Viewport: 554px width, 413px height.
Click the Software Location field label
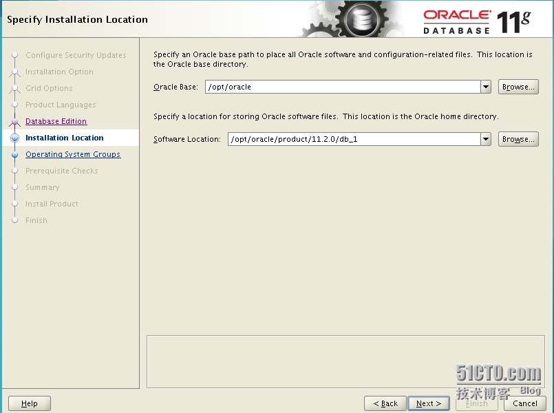point(187,139)
